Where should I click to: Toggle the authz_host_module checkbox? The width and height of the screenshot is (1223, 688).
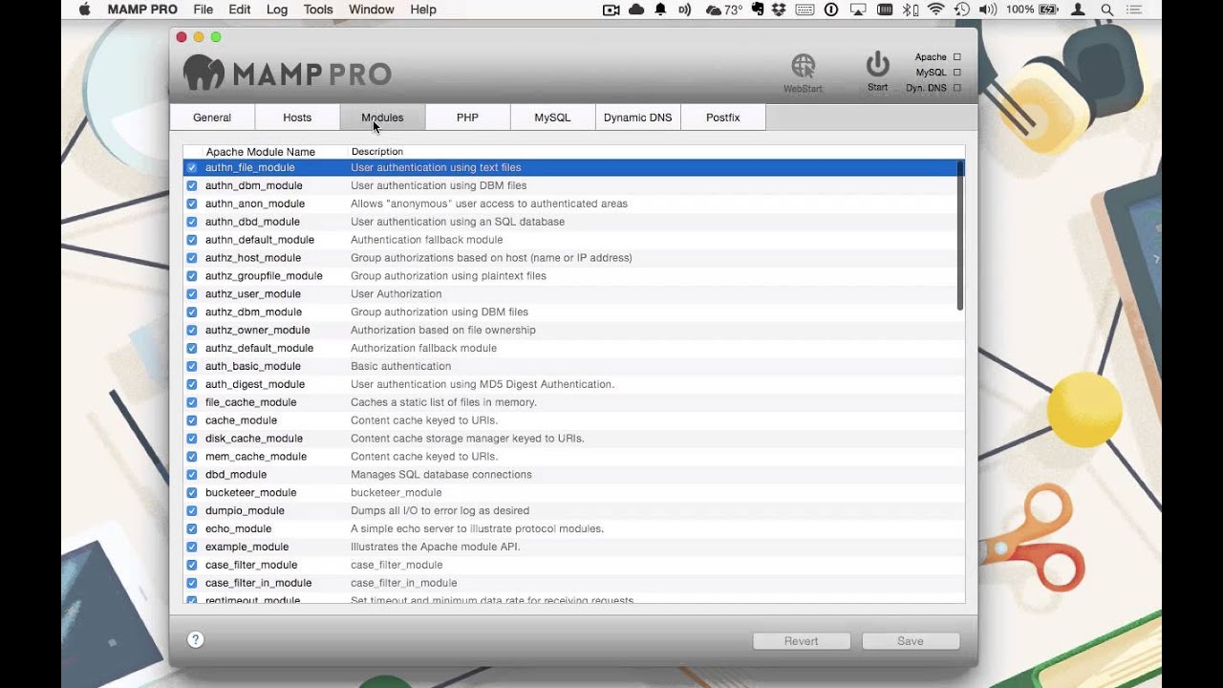192,258
